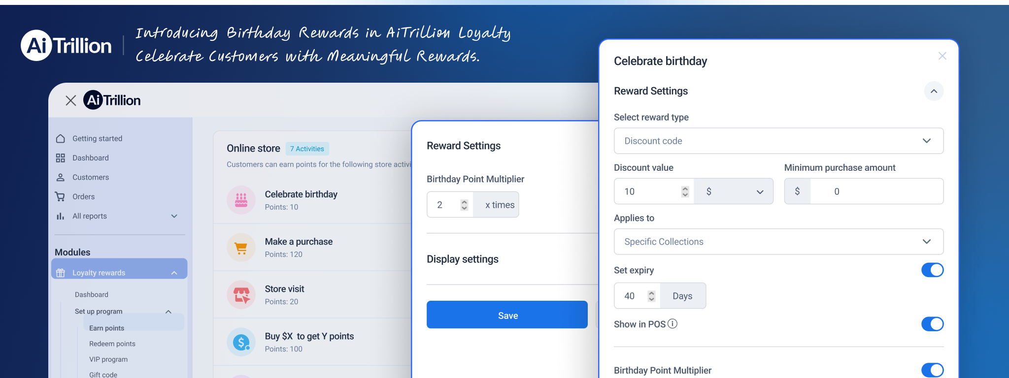Toggle the Show in POS switch

(x=932, y=324)
